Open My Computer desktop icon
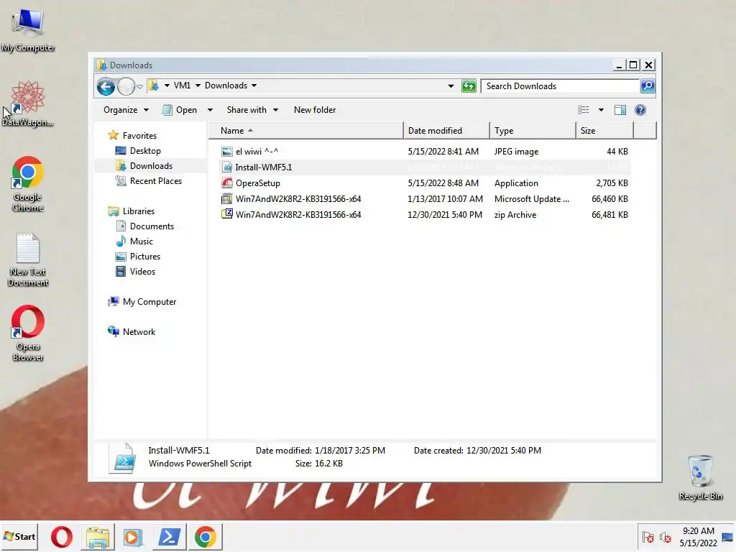The width and height of the screenshot is (736, 552). coord(28,30)
